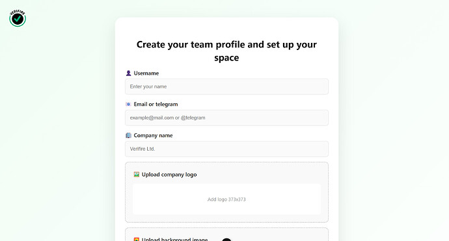Click the Verifire checkmark logo

(x=18, y=18)
